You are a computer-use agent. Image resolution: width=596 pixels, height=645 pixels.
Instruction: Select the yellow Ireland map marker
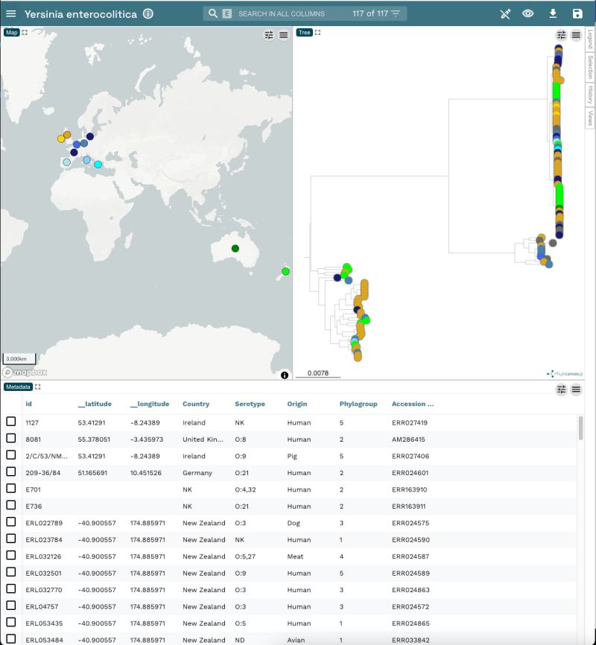[61, 139]
